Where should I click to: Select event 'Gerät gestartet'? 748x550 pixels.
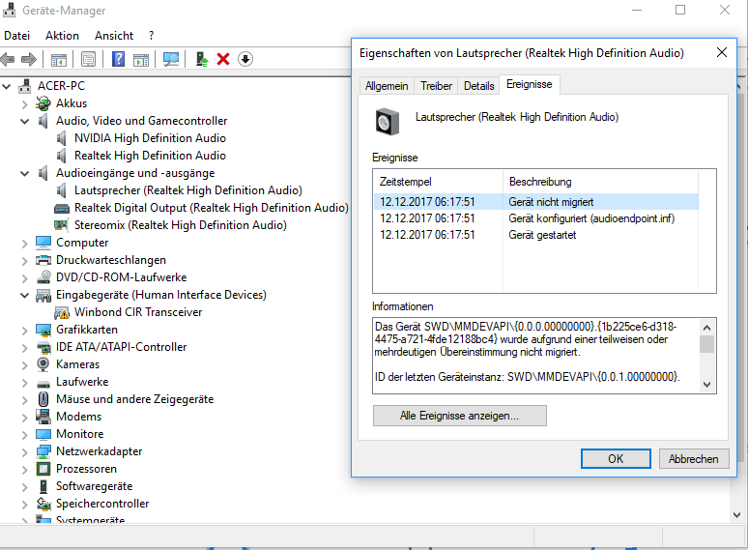[536, 235]
